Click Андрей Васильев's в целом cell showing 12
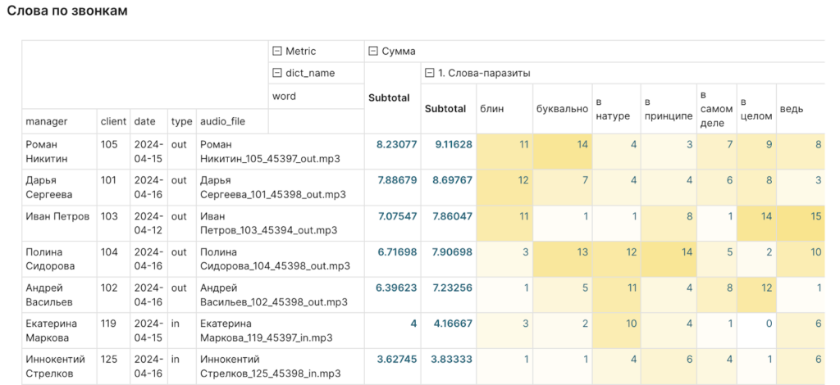Screen dimensions: 840x385 [x=756, y=288]
